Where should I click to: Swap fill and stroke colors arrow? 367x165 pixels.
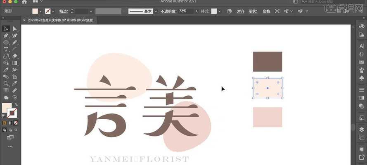pyautogui.click(x=16, y=105)
